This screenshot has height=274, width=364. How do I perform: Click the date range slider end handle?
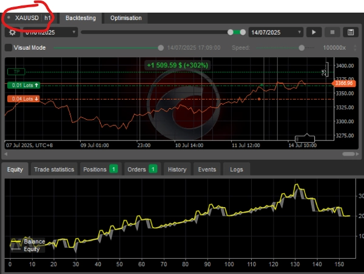coord(243,32)
